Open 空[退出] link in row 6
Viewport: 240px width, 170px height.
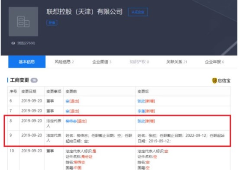[72, 101]
